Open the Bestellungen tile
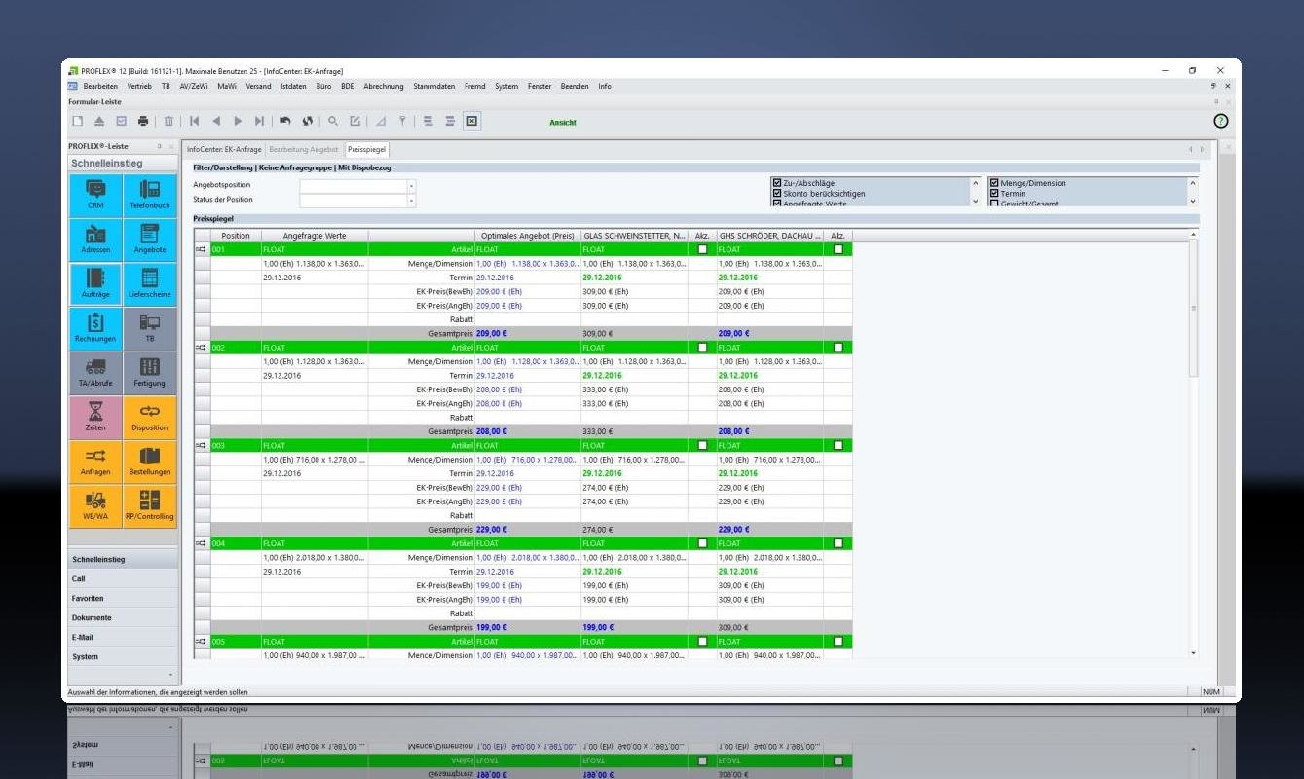This screenshot has width=1304, height=779. 150,463
